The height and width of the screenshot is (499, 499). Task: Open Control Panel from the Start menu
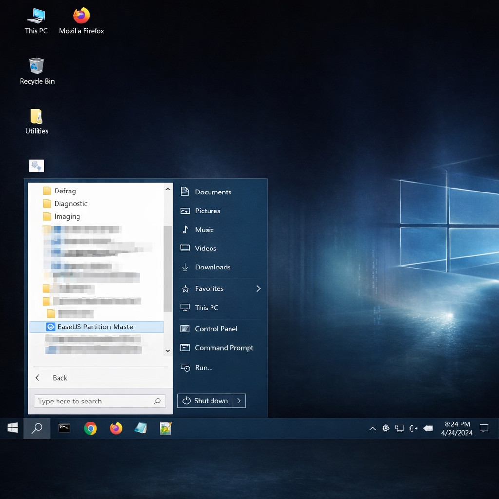215,329
